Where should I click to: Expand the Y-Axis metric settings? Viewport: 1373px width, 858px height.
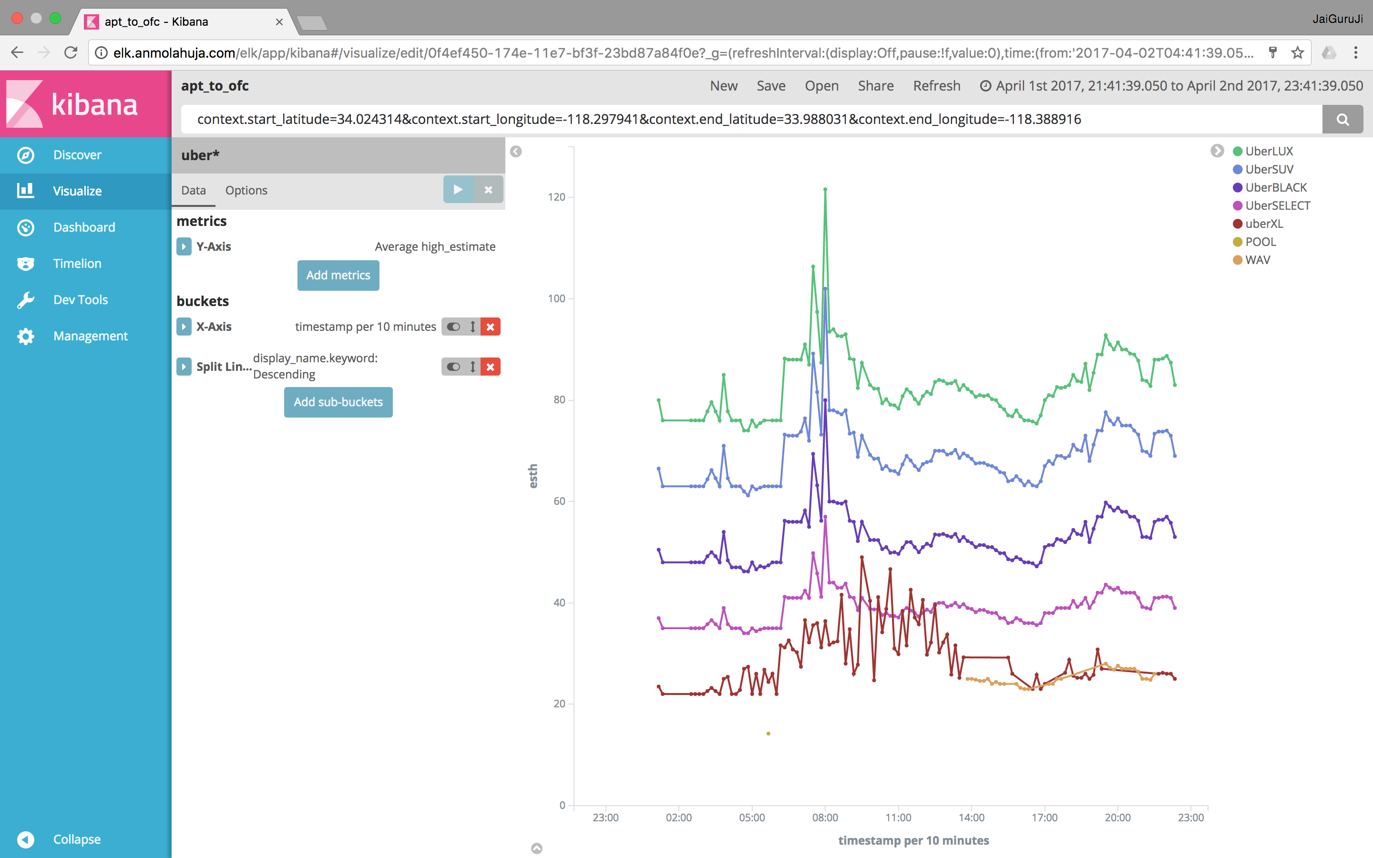coord(184,247)
